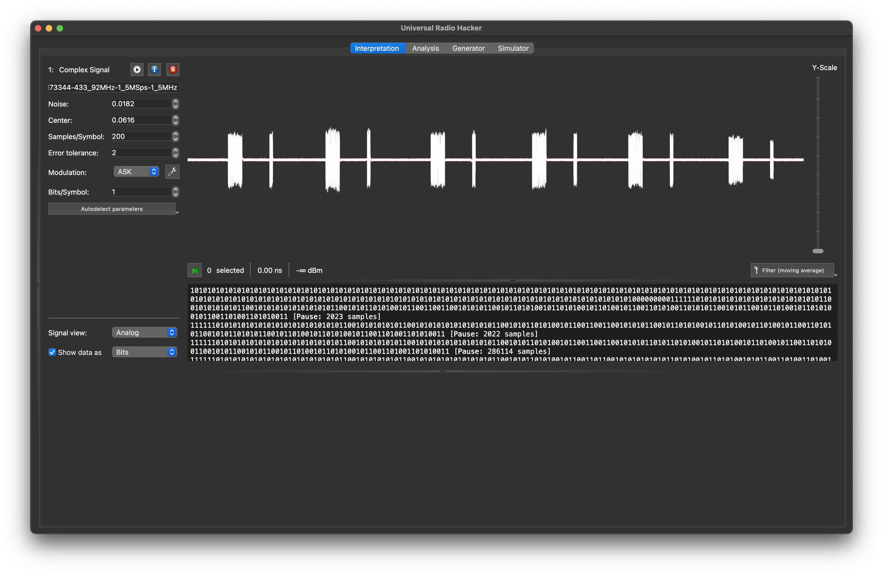Switch to the Analysis tab

click(425, 48)
